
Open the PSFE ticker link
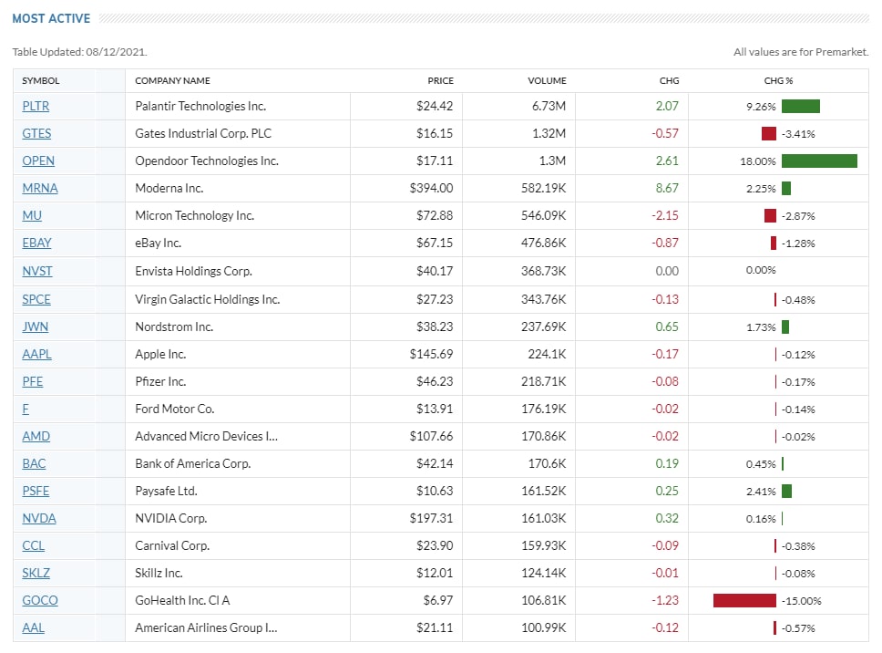click(x=36, y=491)
